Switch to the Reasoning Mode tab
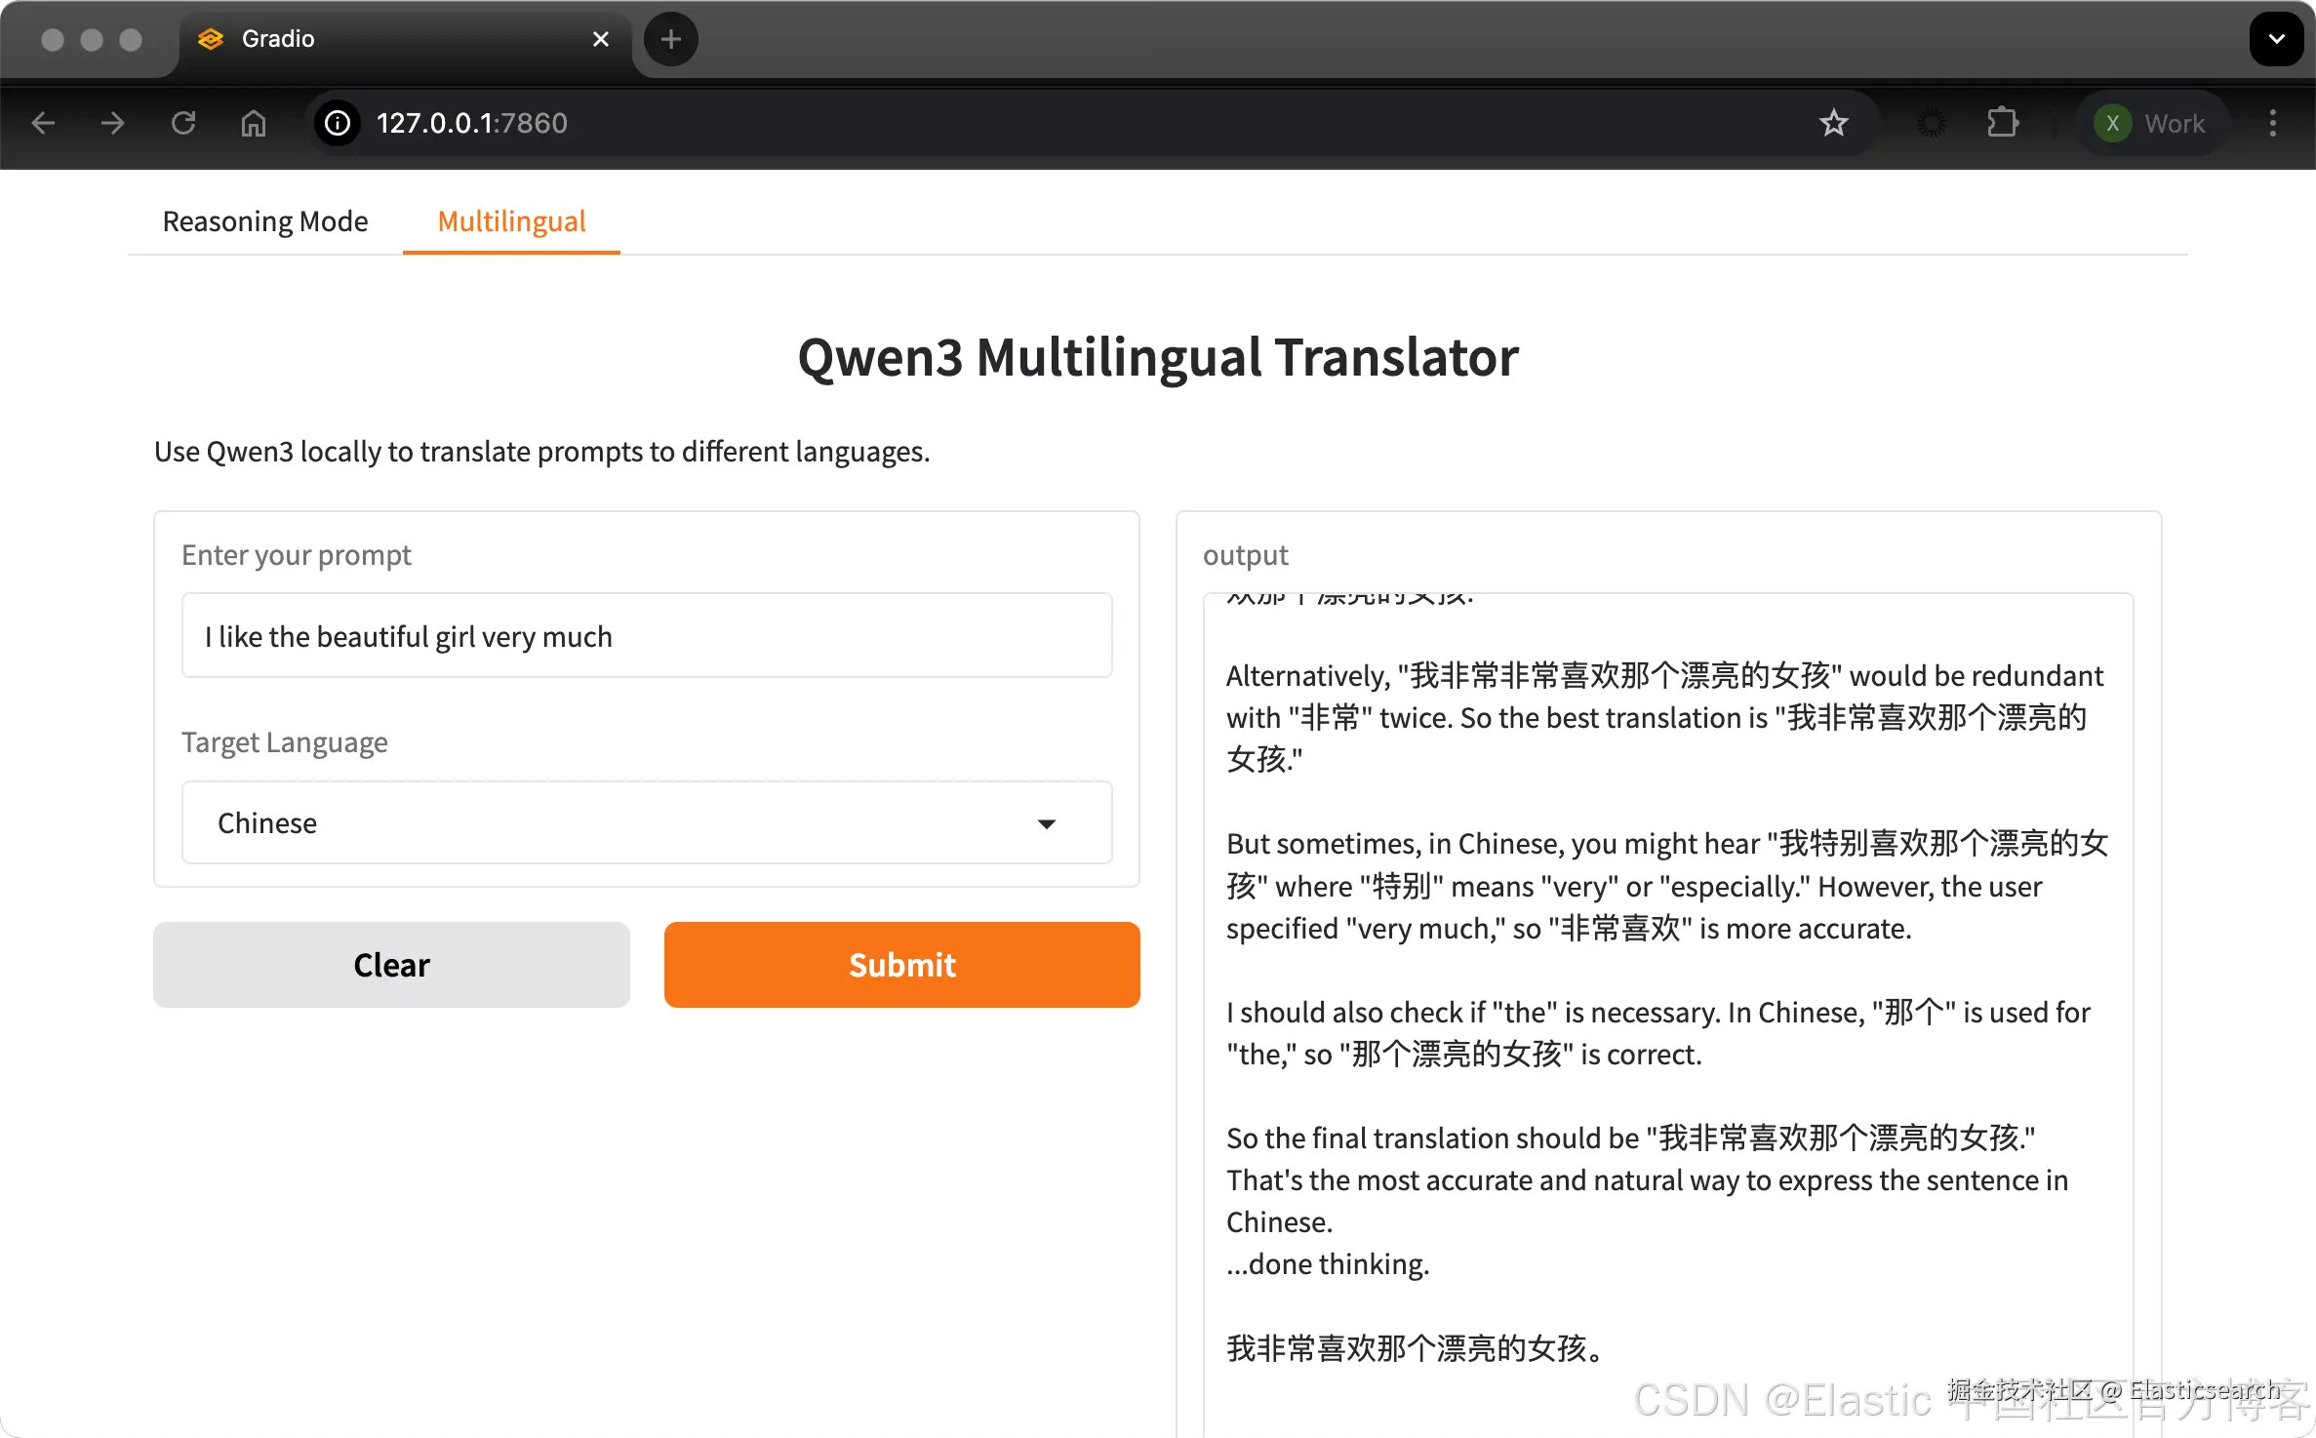 tap(265, 221)
